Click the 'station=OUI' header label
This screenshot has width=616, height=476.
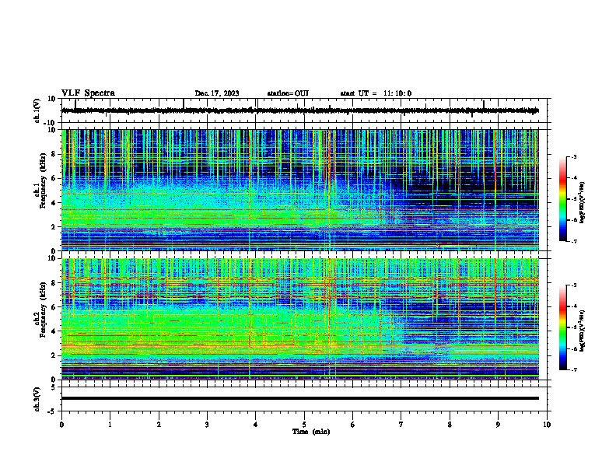tap(288, 93)
